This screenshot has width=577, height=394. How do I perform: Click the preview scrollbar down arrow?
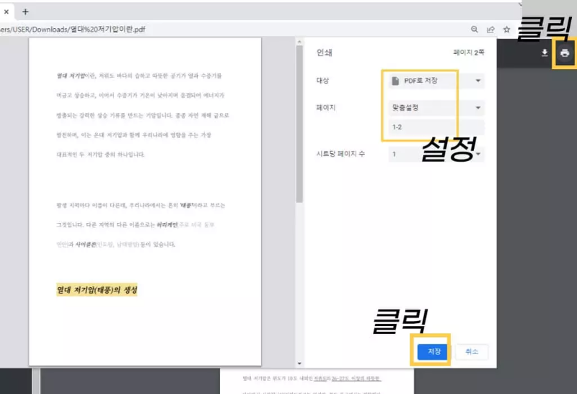299,364
